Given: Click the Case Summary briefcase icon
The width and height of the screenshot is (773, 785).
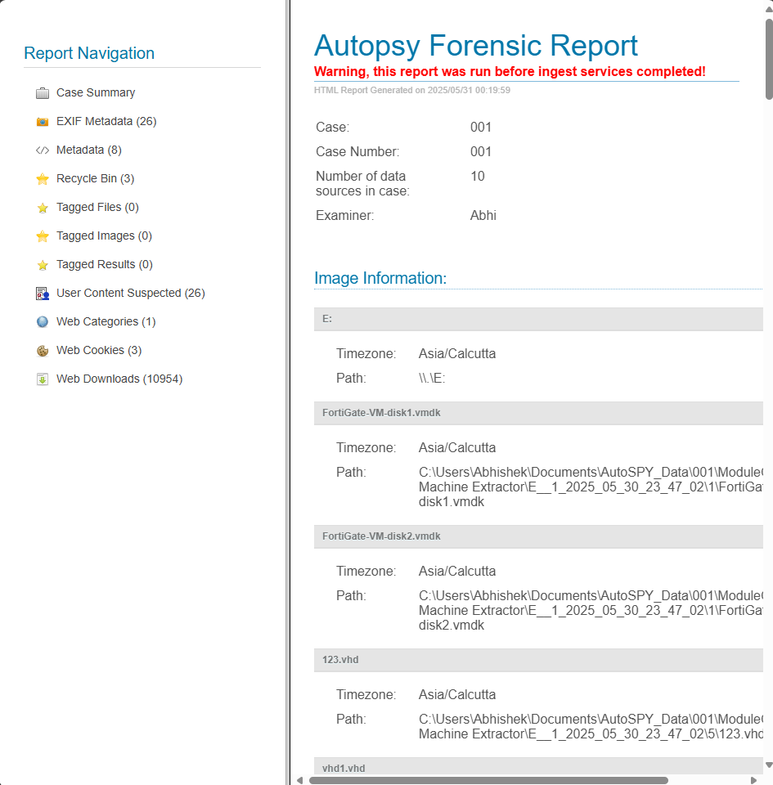Looking at the screenshot, I should coord(43,93).
